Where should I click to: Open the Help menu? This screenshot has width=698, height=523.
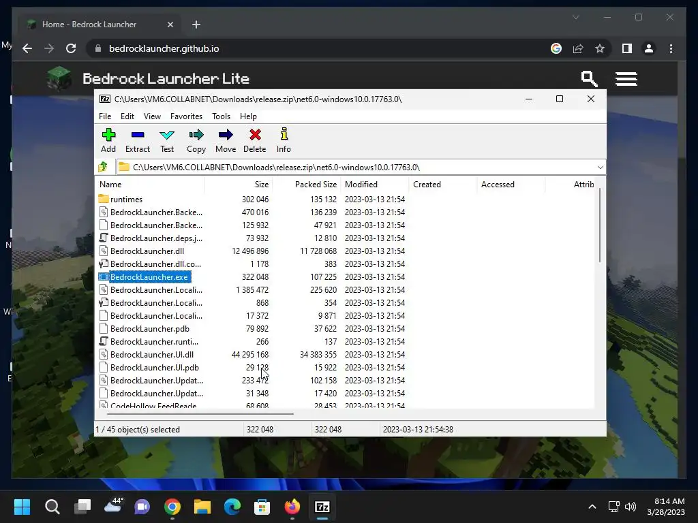tap(248, 116)
